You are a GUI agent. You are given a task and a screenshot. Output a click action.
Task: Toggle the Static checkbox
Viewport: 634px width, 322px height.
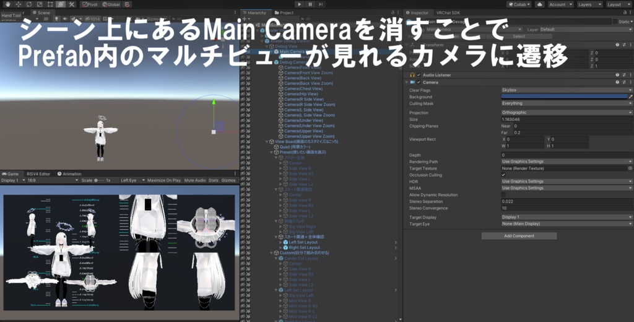coord(615,22)
